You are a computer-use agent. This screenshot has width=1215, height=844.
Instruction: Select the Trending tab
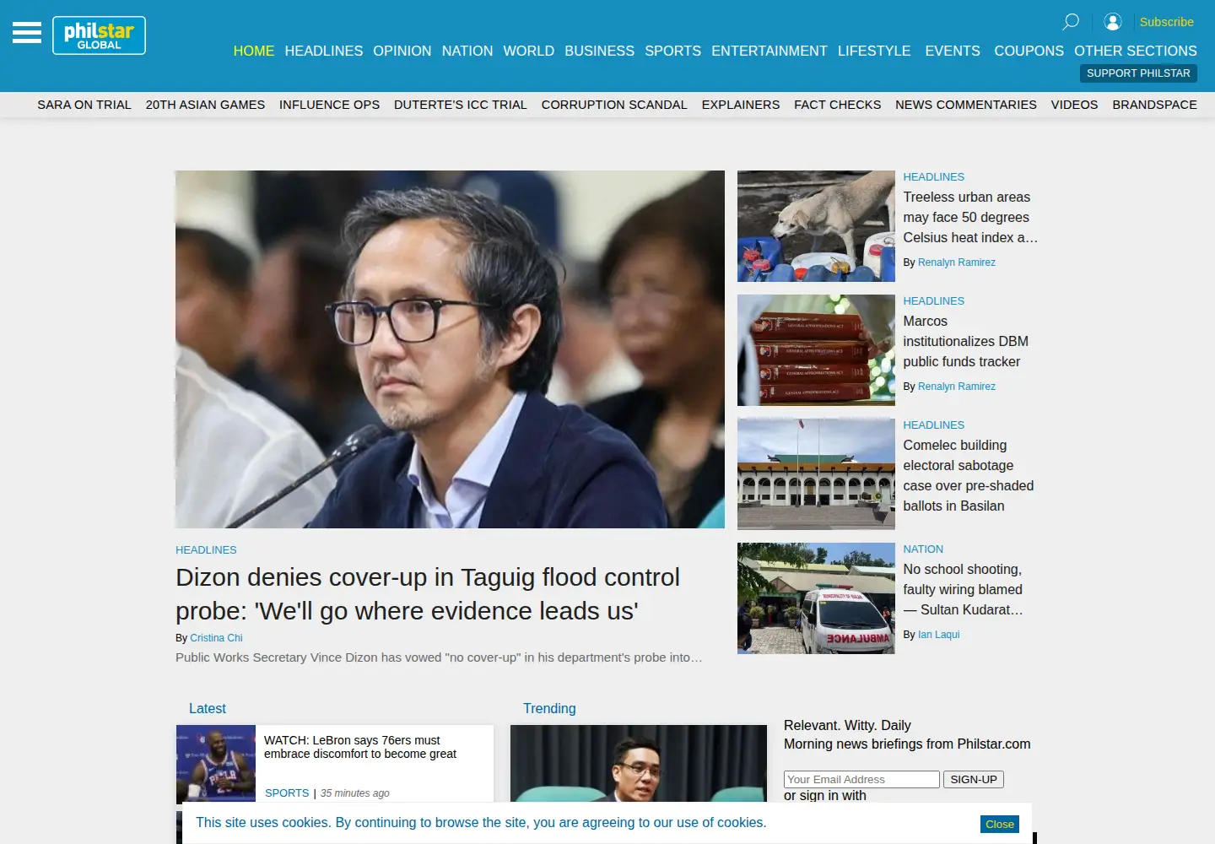(549, 709)
